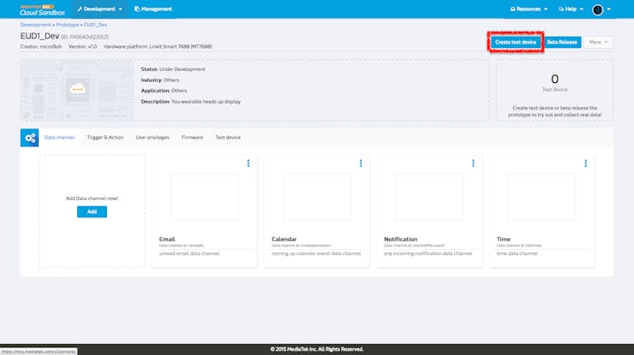Expand the Resources dropdown
Screen dimensions: 634x355
click(x=529, y=9)
